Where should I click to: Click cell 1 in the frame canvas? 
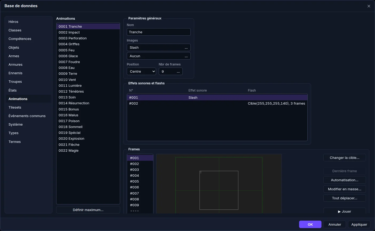click(219, 190)
